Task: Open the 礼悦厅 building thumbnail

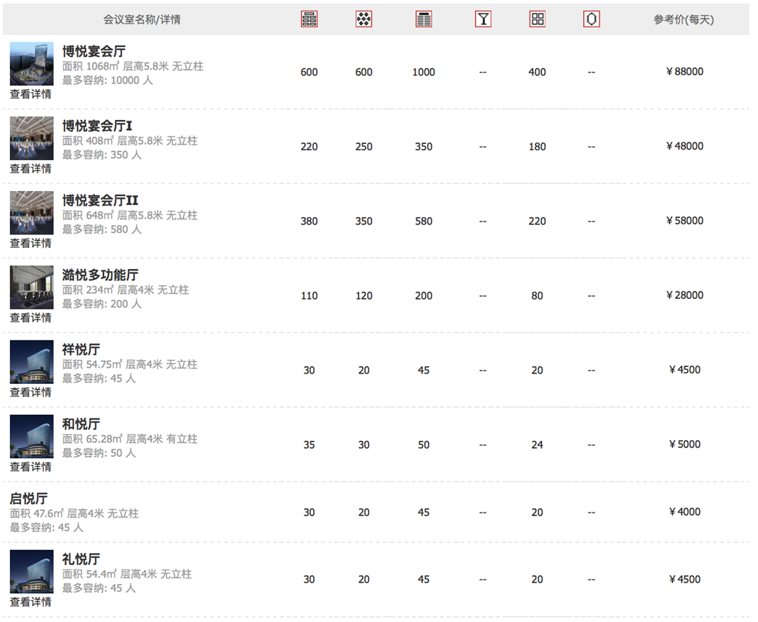Action: [x=32, y=571]
